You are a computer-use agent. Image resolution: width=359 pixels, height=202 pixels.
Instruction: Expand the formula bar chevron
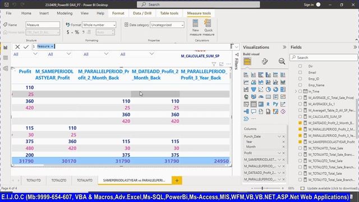pyautogui.click(x=237, y=47)
